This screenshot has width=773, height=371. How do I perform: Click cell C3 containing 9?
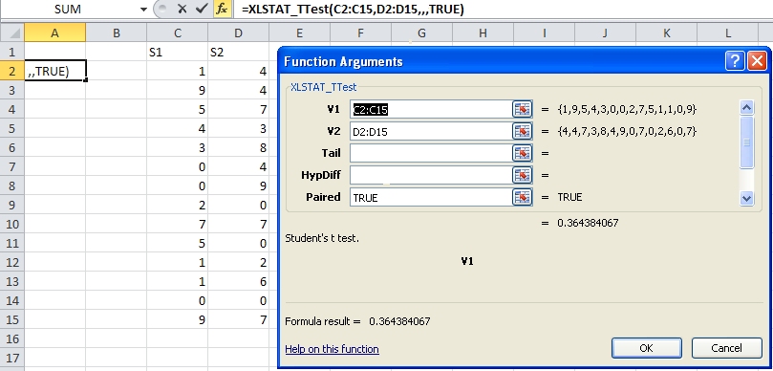click(177, 90)
